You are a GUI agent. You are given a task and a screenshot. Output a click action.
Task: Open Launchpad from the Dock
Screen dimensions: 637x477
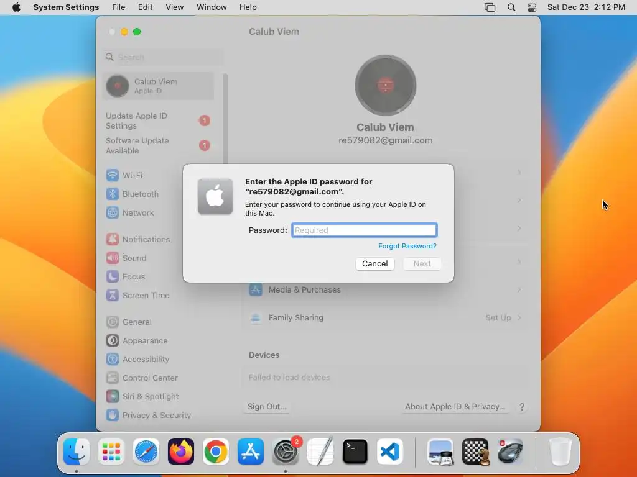[x=111, y=452]
